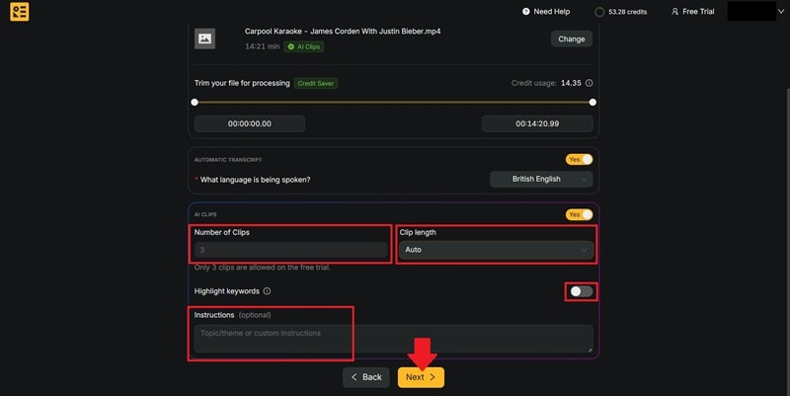Image resolution: width=790 pixels, height=396 pixels.
Task: Click the credits ring icon
Action: click(x=599, y=12)
